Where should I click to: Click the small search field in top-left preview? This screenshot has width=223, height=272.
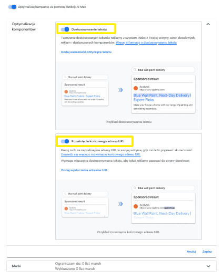pyautogui.click(x=85, y=77)
